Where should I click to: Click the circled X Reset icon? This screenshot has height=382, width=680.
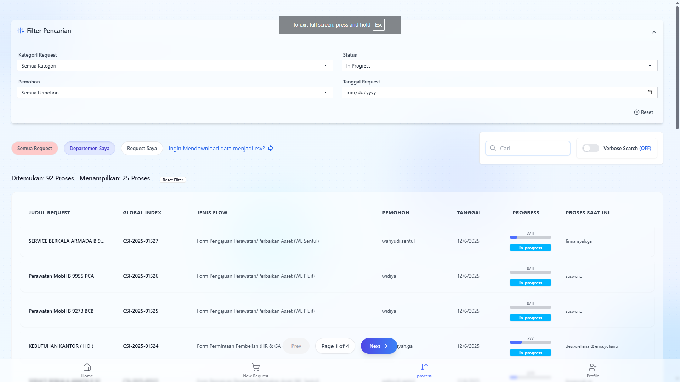click(636, 112)
